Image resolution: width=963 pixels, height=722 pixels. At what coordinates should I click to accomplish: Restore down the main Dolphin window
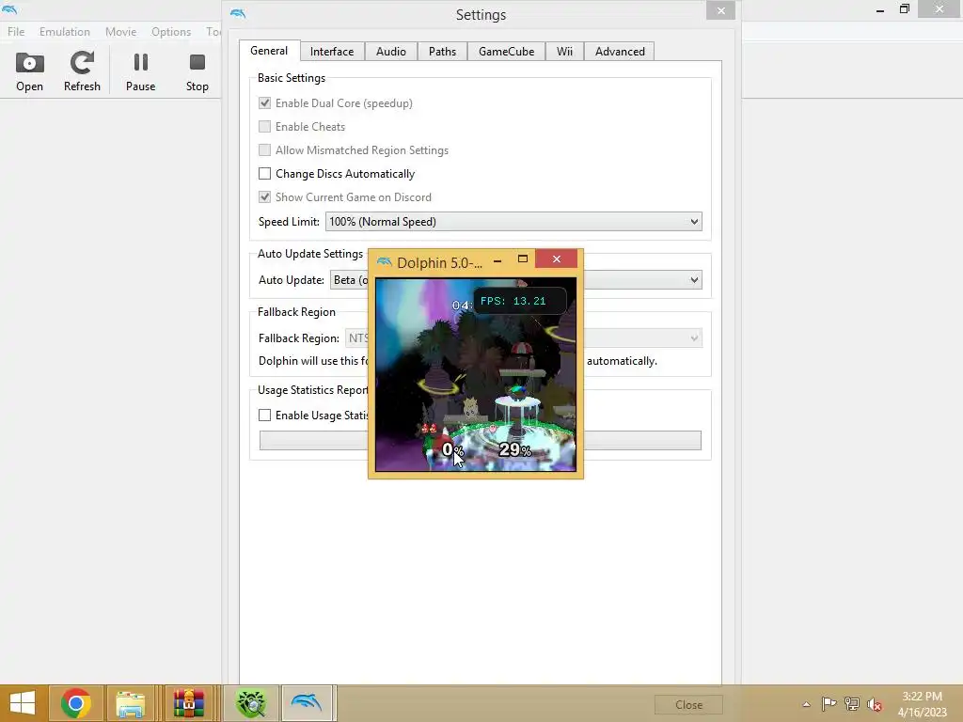(904, 9)
